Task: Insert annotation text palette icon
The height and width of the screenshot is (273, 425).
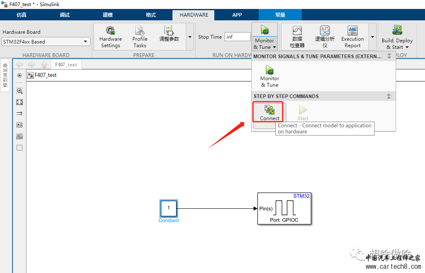Action: pyautogui.click(x=20, y=125)
